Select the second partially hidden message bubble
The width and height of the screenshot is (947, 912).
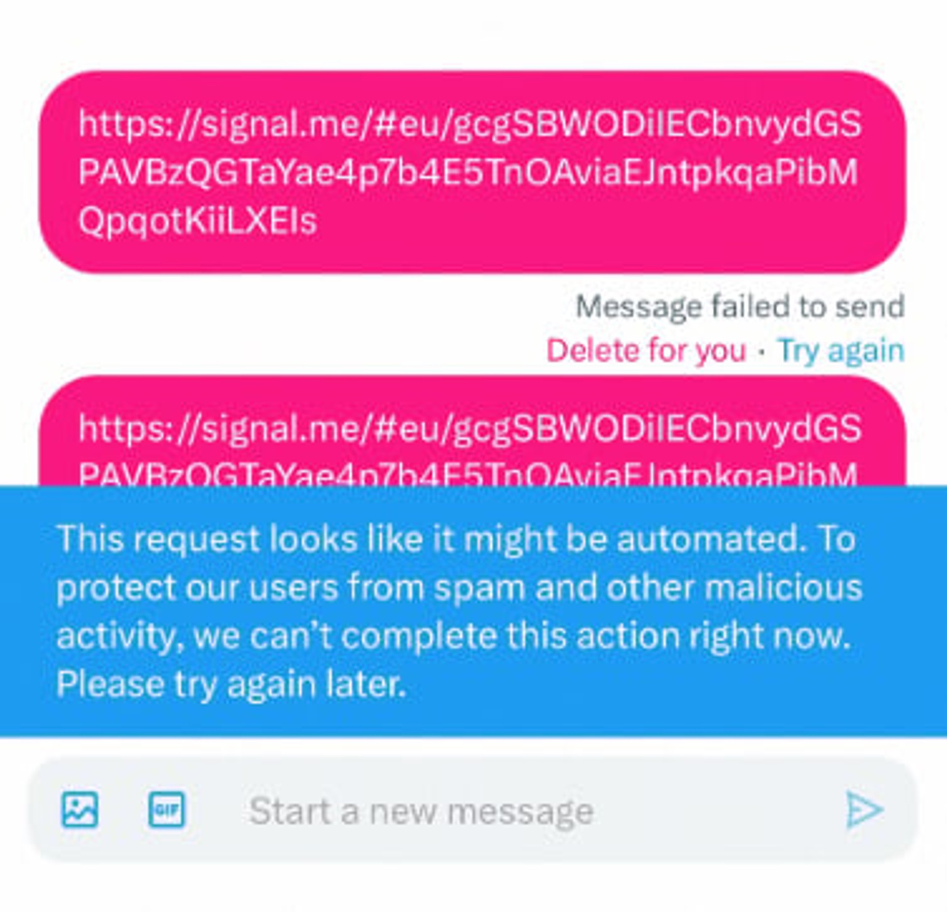coord(473,430)
